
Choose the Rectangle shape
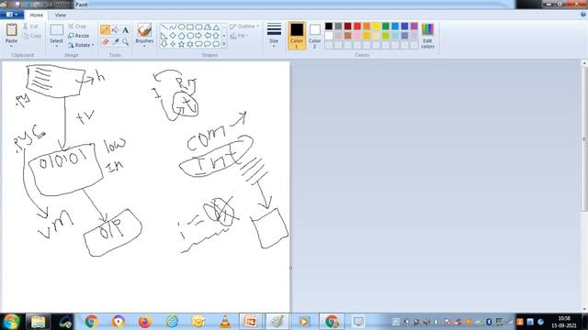tap(190, 27)
